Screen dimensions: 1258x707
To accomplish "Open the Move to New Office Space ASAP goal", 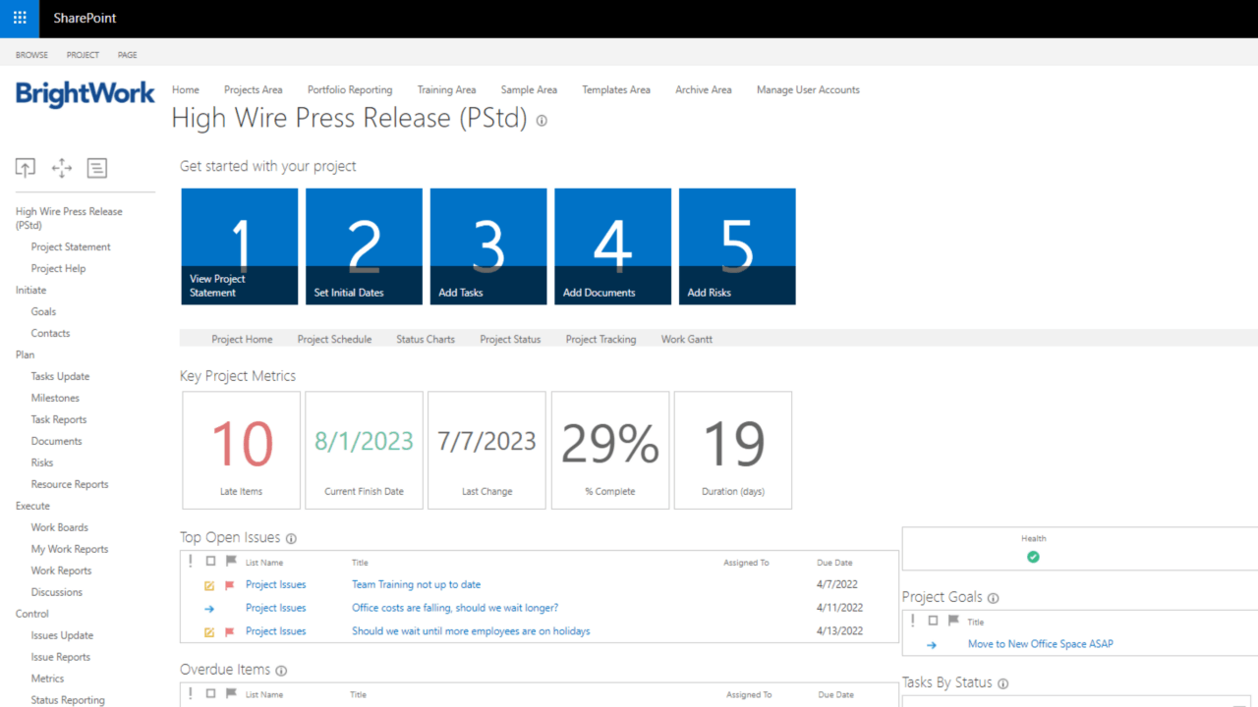I will [1040, 643].
